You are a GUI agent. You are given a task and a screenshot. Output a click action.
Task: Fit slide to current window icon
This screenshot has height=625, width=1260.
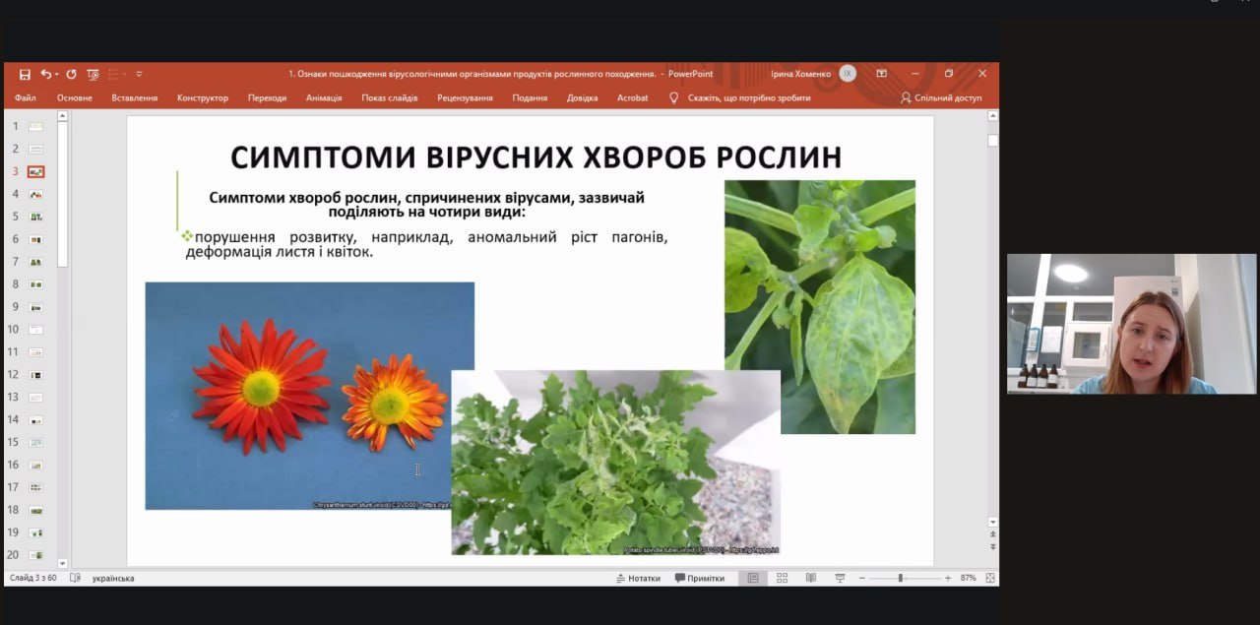coord(989,578)
